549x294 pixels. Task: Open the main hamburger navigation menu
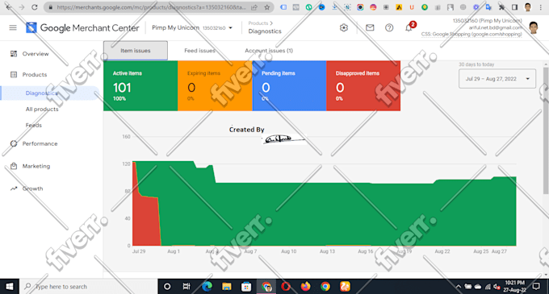(13, 27)
